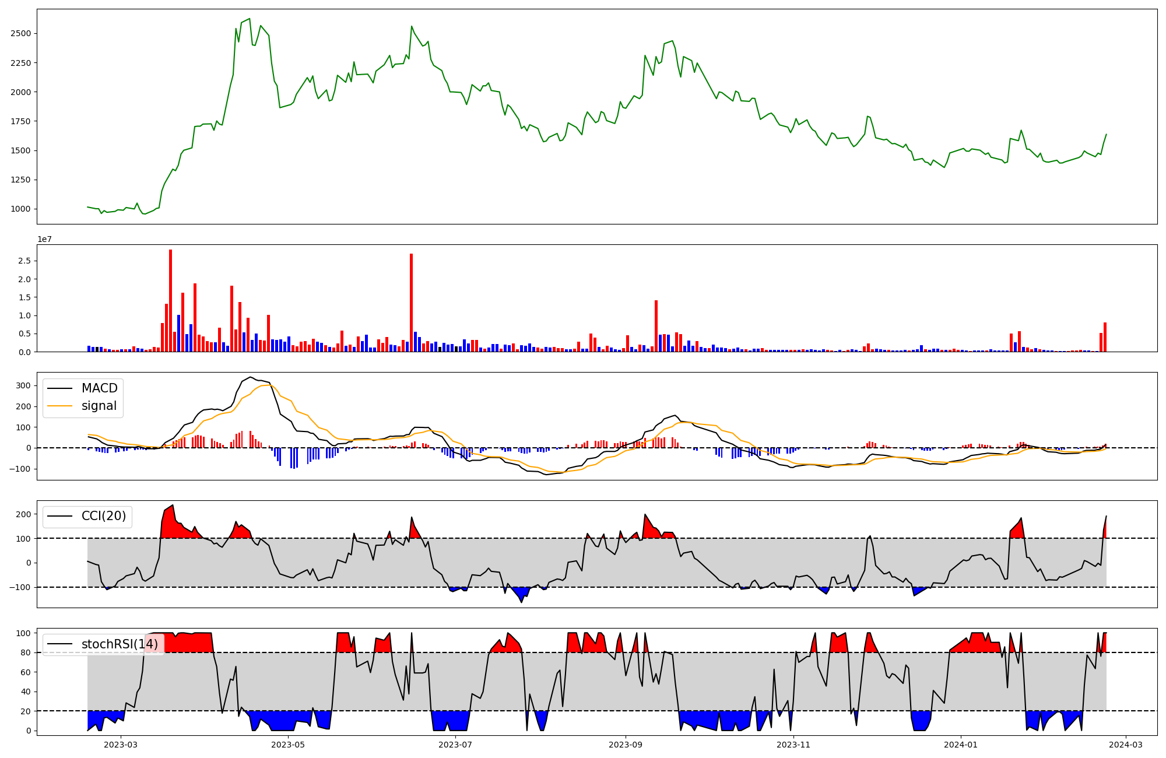Click the -100 tick on MACD axis
Viewport: 1166px width, 758px height.
click(21, 469)
